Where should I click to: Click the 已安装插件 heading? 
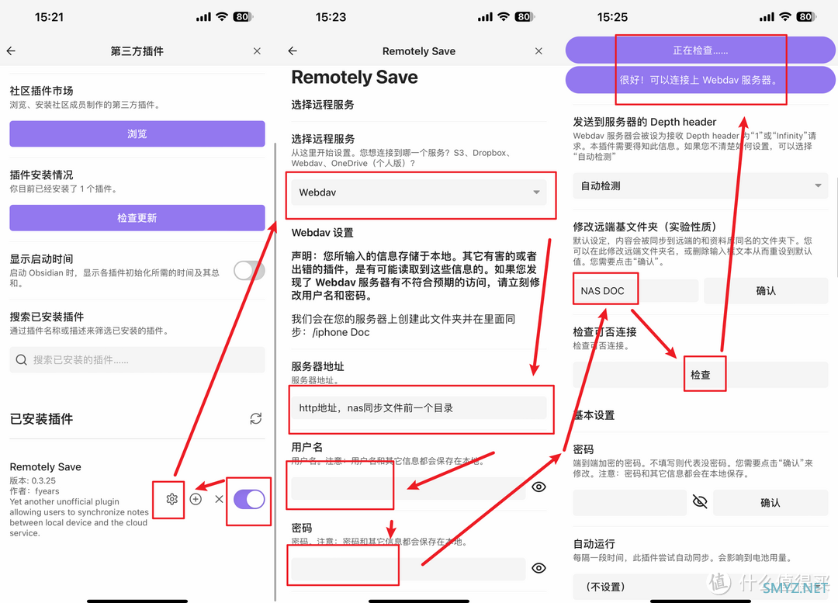[41, 418]
